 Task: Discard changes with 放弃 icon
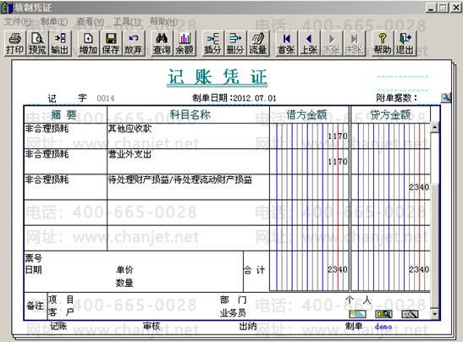134,44
